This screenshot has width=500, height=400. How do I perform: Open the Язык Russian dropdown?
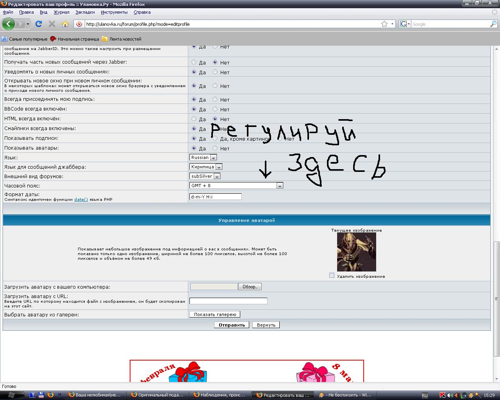tap(213, 157)
